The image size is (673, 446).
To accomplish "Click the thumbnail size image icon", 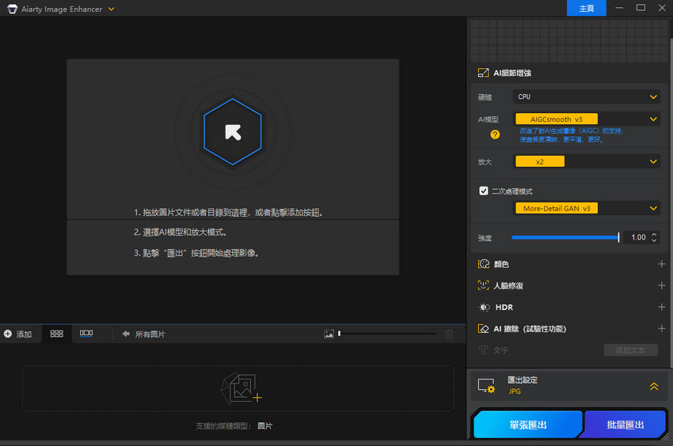I will 329,334.
